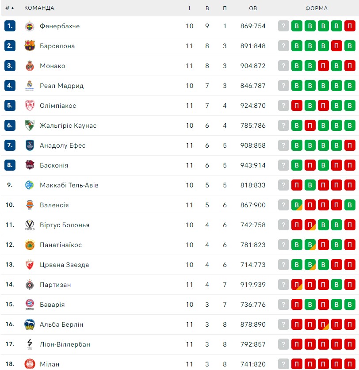Image resolution: width=359 pixels, height=370 pixels.
Task: Click the ФОРМА column header
Action: click(317, 8)
